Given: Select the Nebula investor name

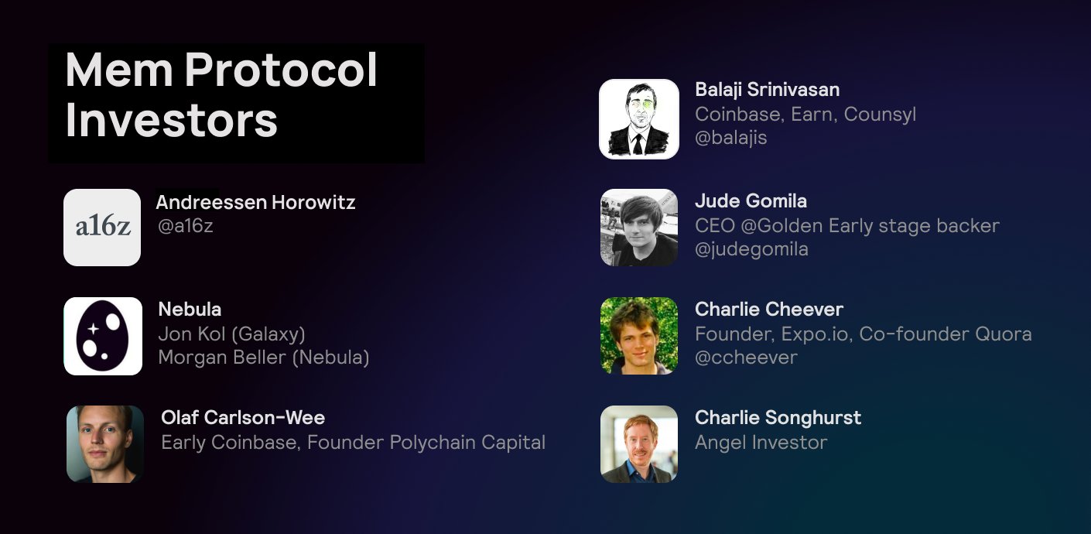Looking at the screenshot, I should (190, 310).
